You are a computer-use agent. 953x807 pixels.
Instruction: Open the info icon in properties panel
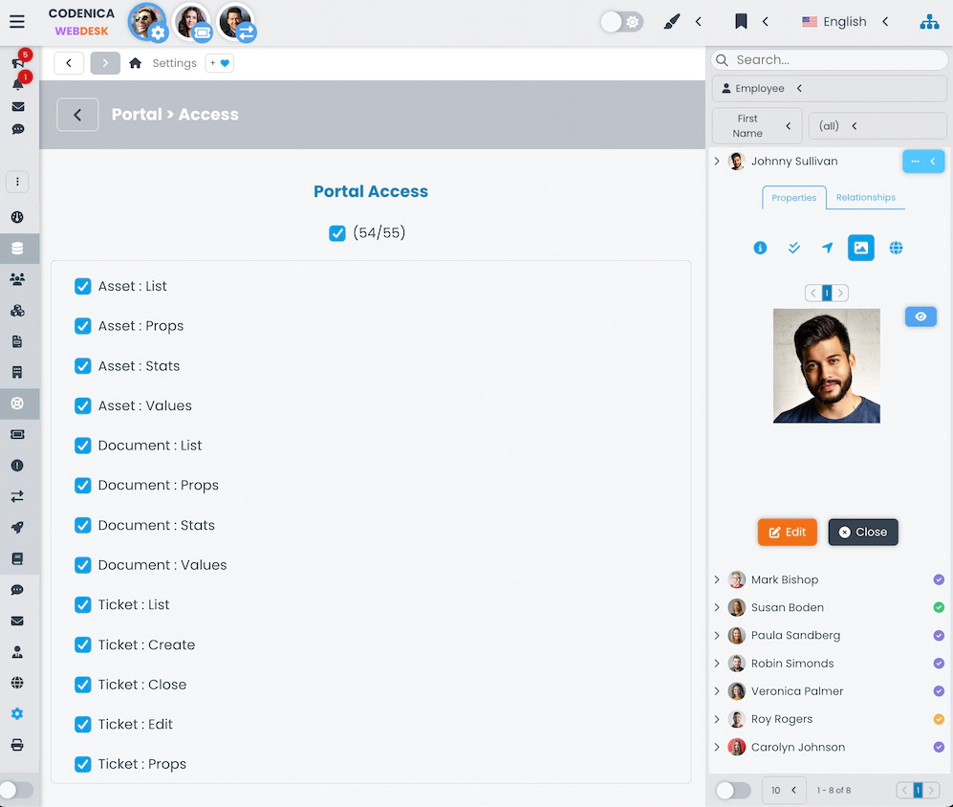760,248
